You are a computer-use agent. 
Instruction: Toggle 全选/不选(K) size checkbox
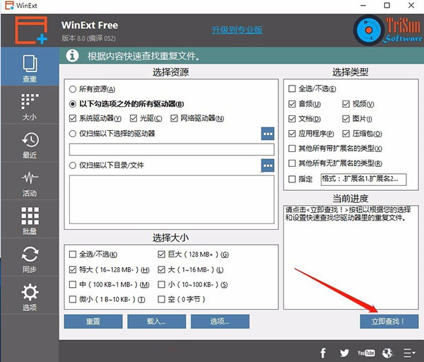(x=73, y=255)
